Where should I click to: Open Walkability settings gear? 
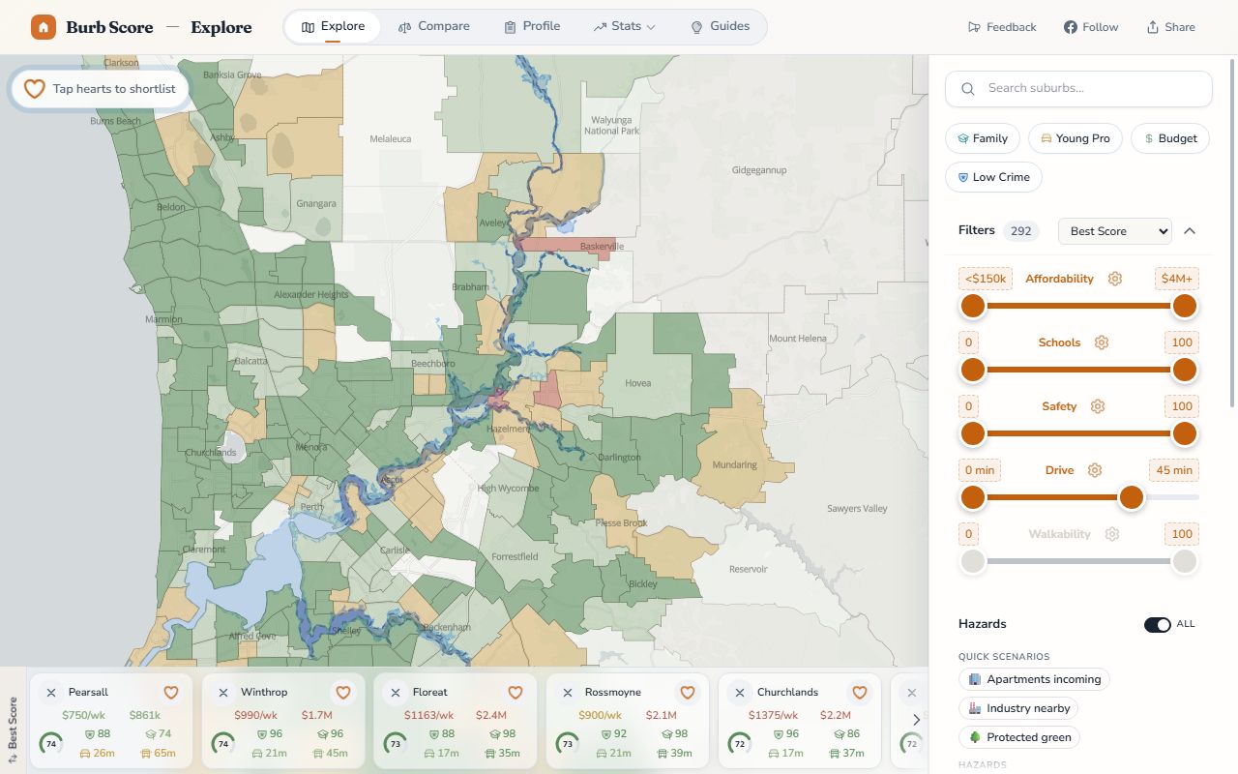point(1112,534)
